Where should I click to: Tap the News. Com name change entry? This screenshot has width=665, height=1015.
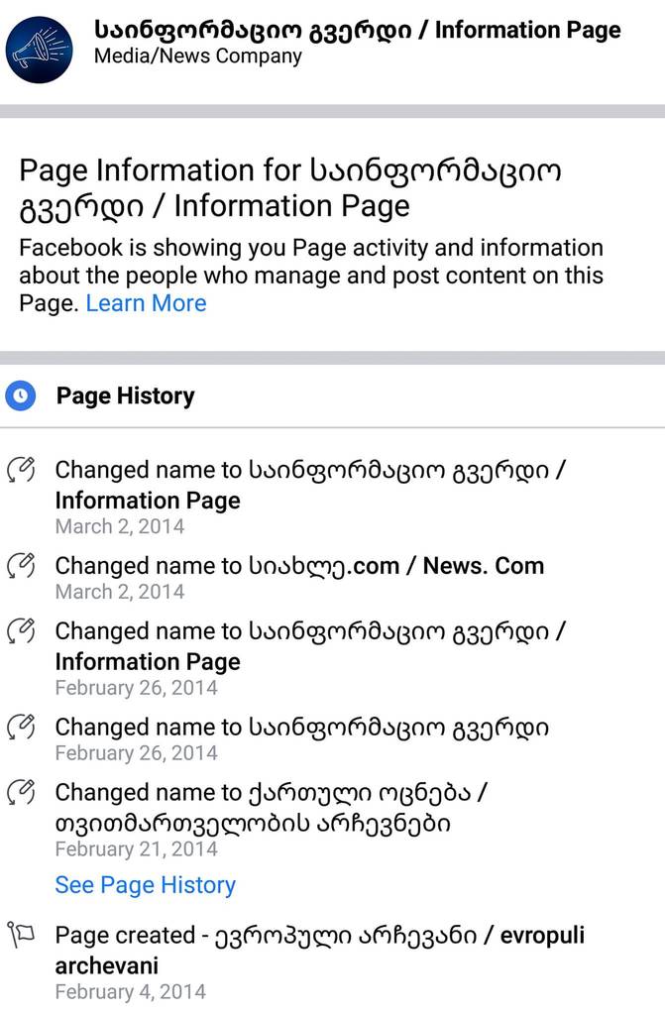point(299,566)
